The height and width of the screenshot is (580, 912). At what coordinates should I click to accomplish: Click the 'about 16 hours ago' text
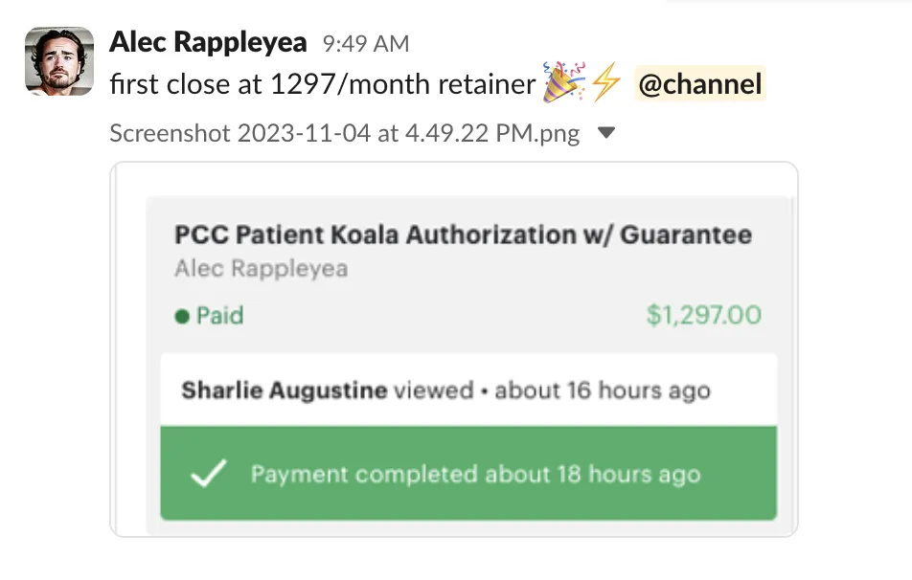tap(603, 390)
